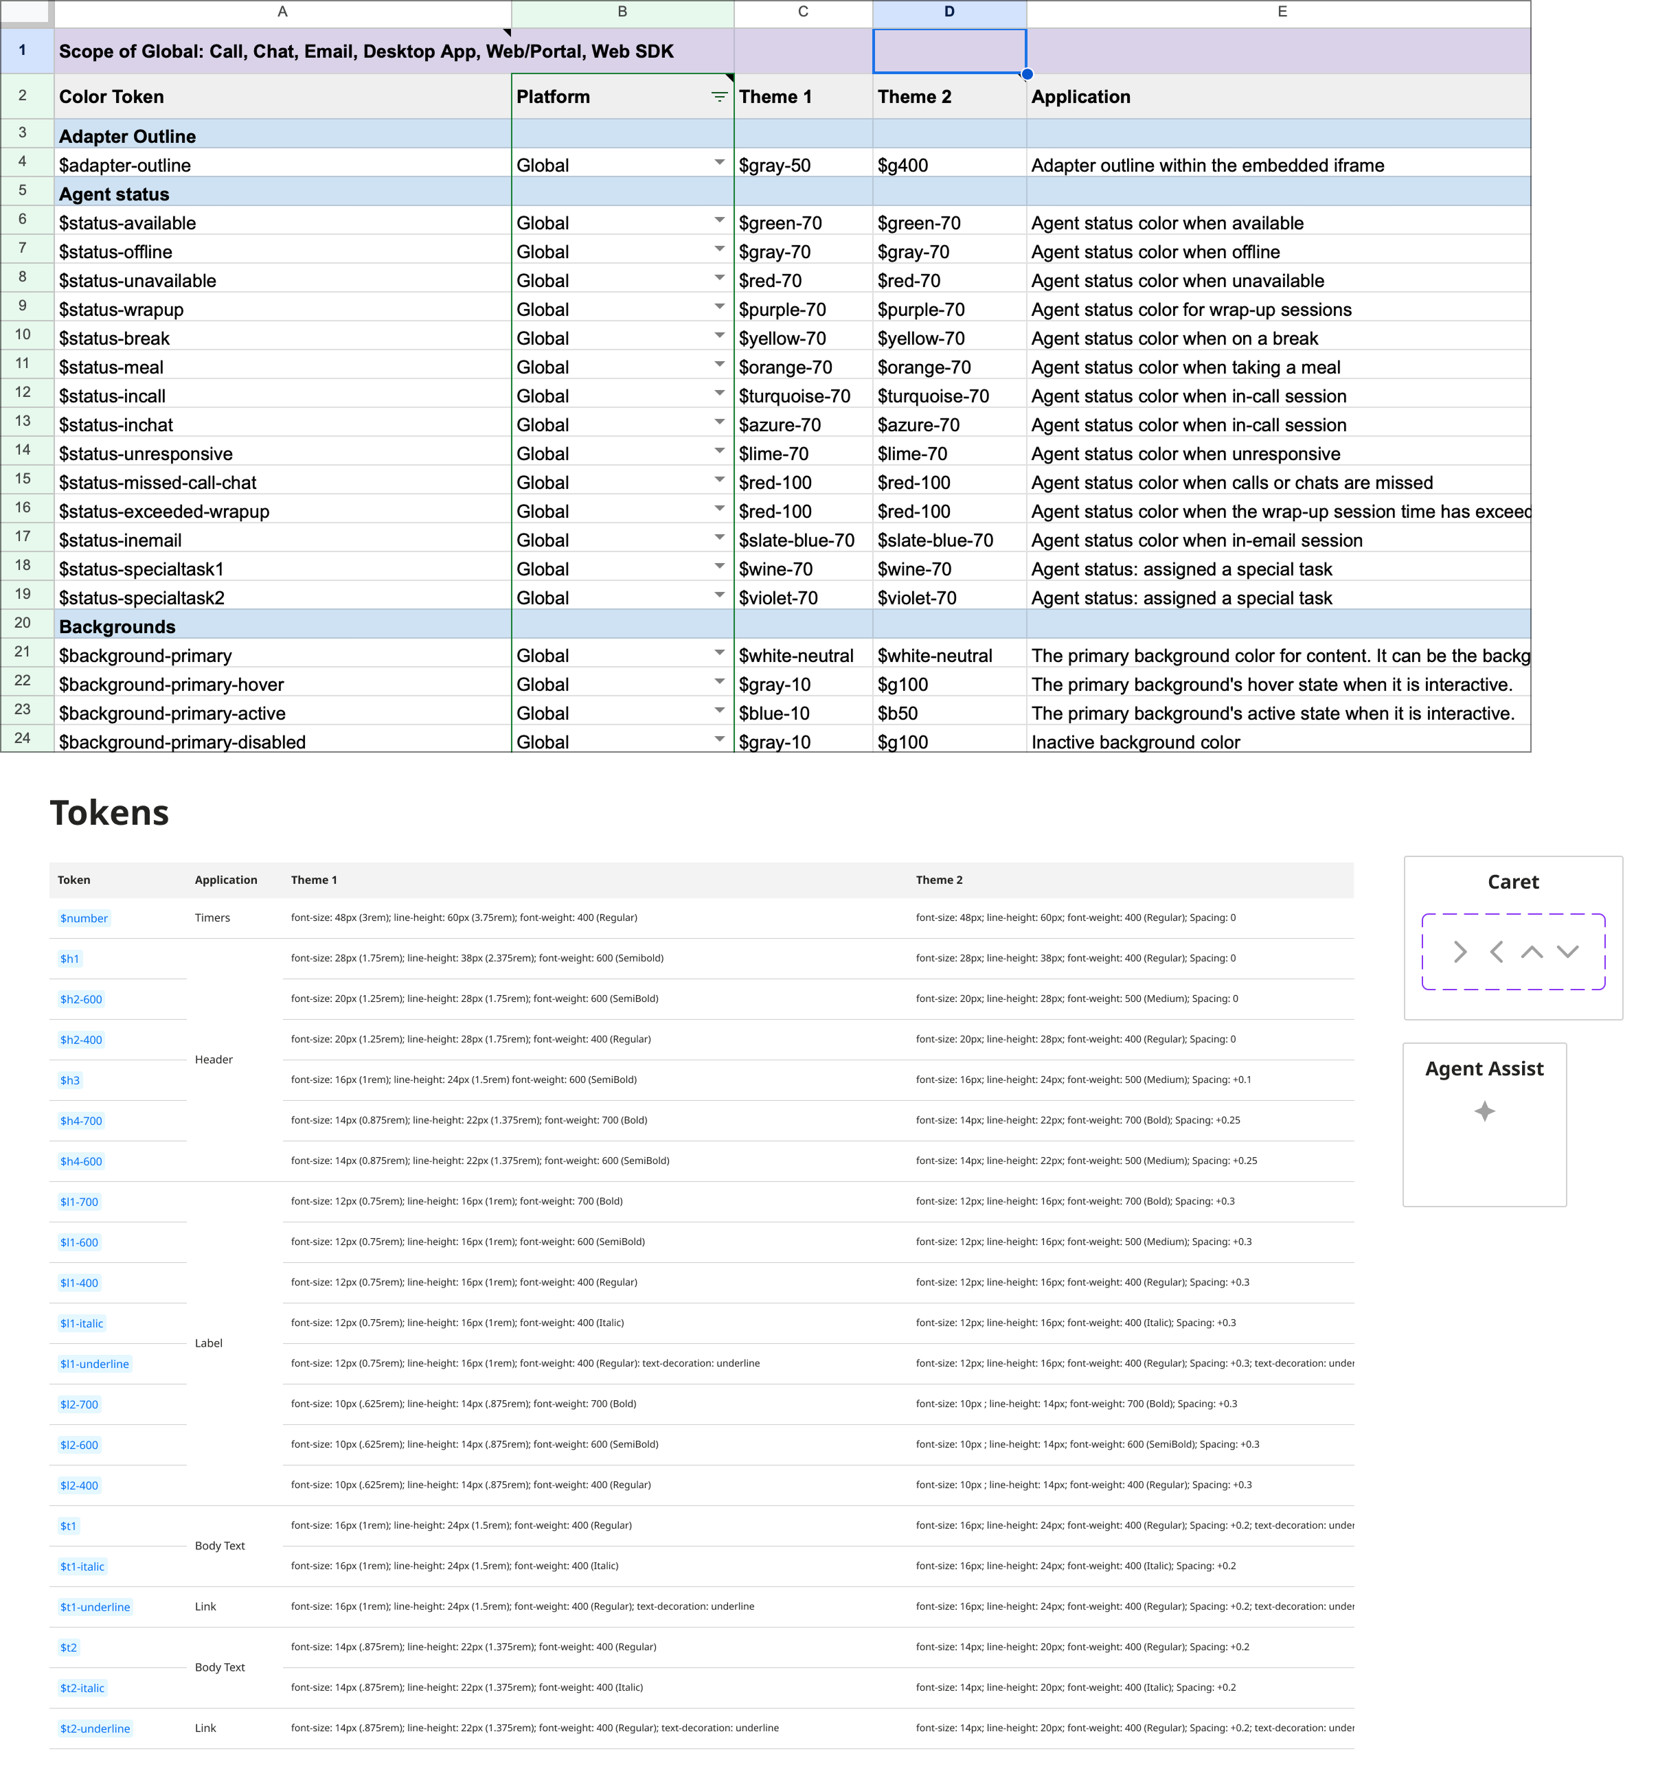Click the $status-exceeded-wrapup cell
1658x1780 pixels.
pos(282,509)
